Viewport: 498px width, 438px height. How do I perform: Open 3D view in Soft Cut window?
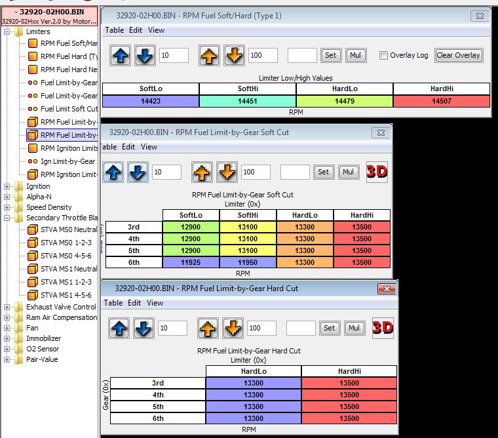tap(377, 172)
